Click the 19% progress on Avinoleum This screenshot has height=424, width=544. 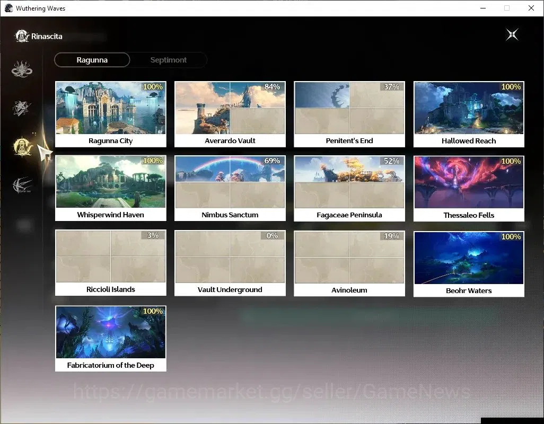[392, 236]
